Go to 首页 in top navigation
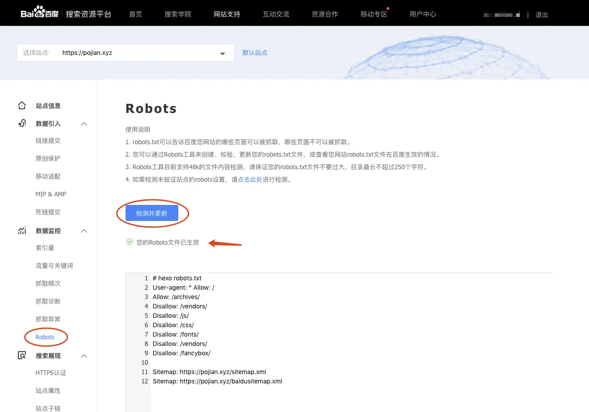This screenshot has height=412, width=589. [135, 14]
